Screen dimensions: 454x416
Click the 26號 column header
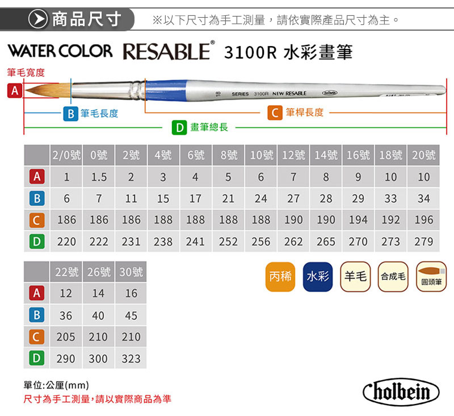[x=99, y=272]
